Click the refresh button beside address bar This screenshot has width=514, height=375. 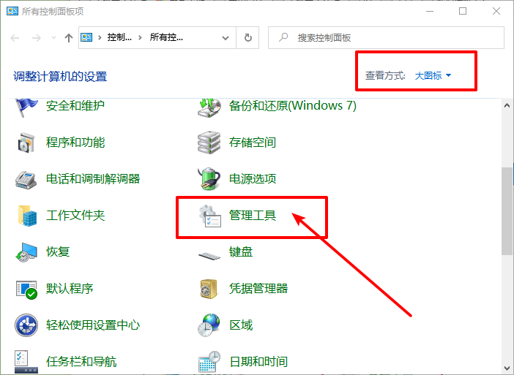point(248,38)
